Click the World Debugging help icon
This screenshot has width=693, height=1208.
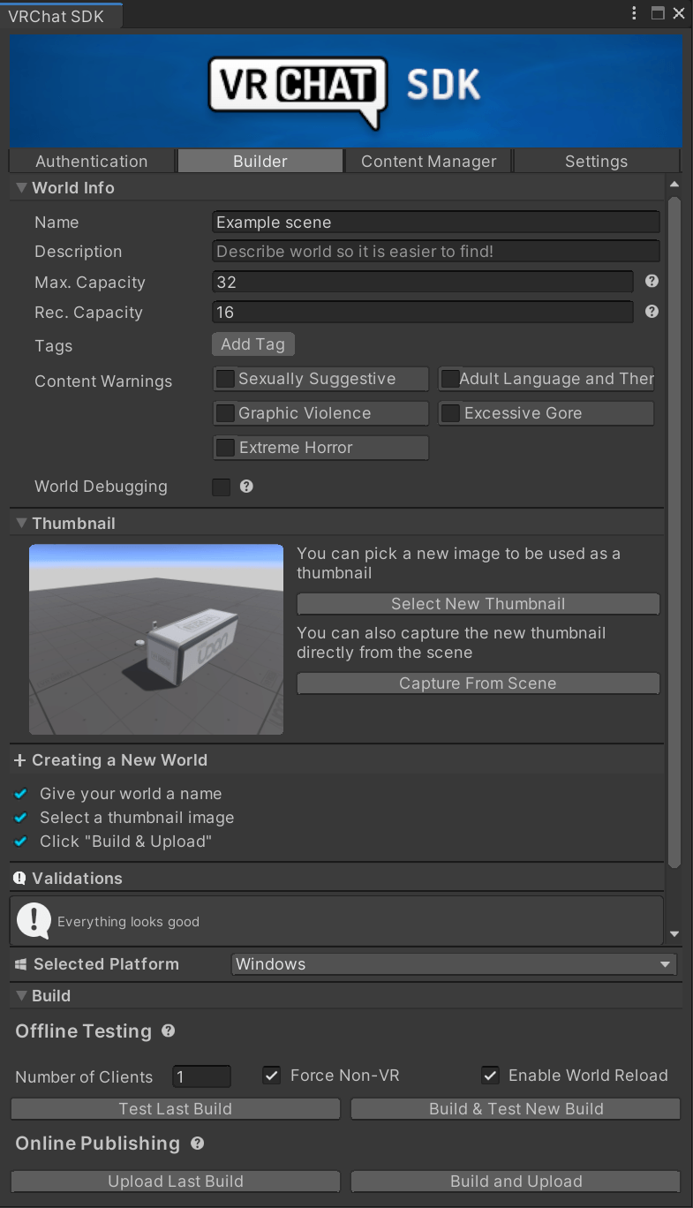tap(246, 487)
